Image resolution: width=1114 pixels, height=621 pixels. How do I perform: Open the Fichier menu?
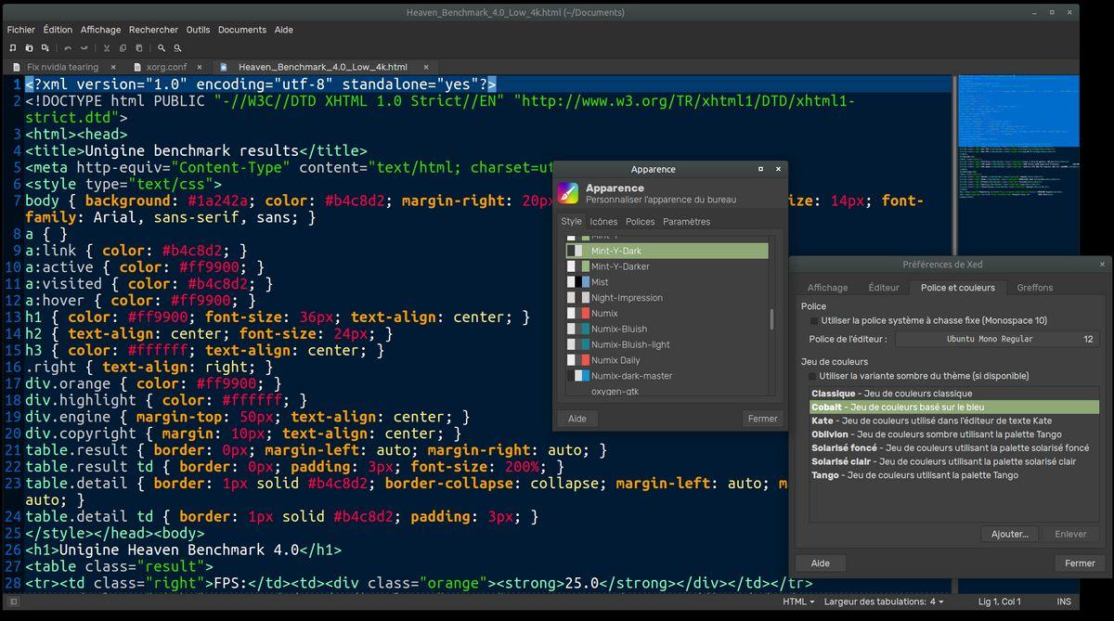coord(21,30)
